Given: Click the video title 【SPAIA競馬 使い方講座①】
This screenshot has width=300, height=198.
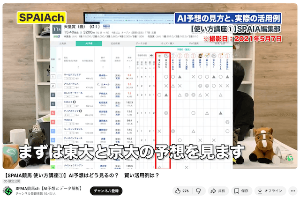Looking at the screenshot, I should click(82, 176).
